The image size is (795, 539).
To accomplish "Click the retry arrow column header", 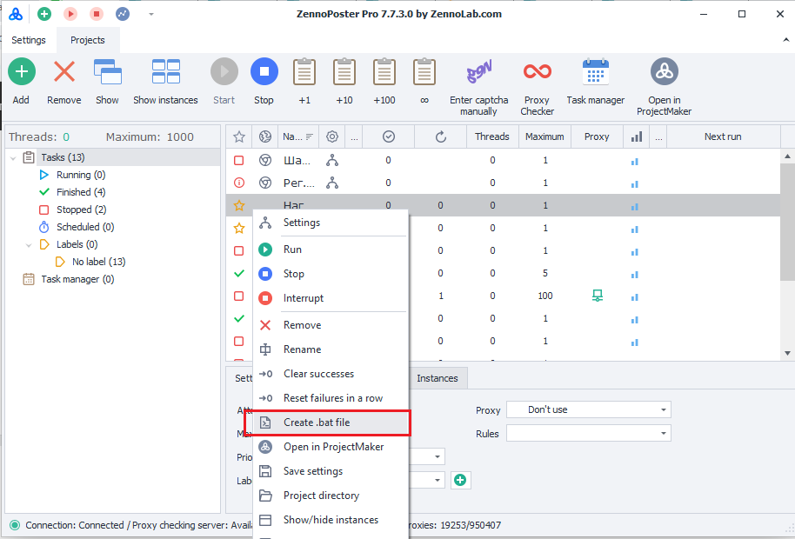I will (x=441, y=136).
